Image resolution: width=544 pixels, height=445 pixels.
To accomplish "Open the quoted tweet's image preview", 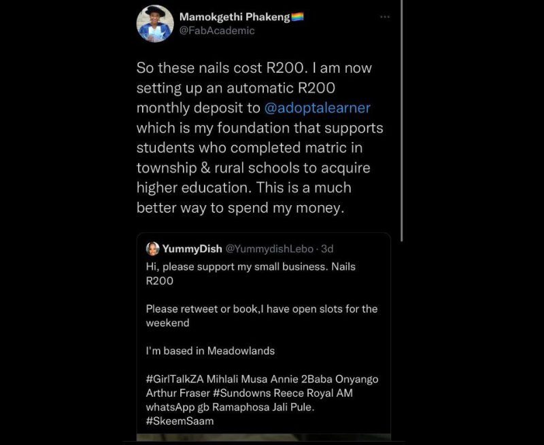I will (x=263, y=438).
